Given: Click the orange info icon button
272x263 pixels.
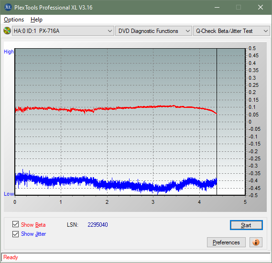Looking at the screenshot, I should point(256,242).
